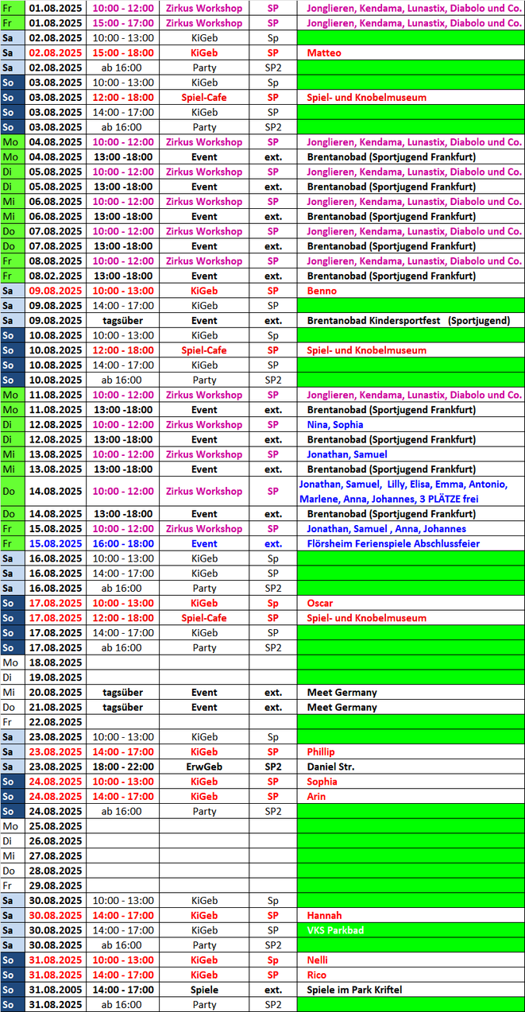This screenshot has width=525, height=1012.
Task: Click the Benno cell
Action: pos(411,291)
